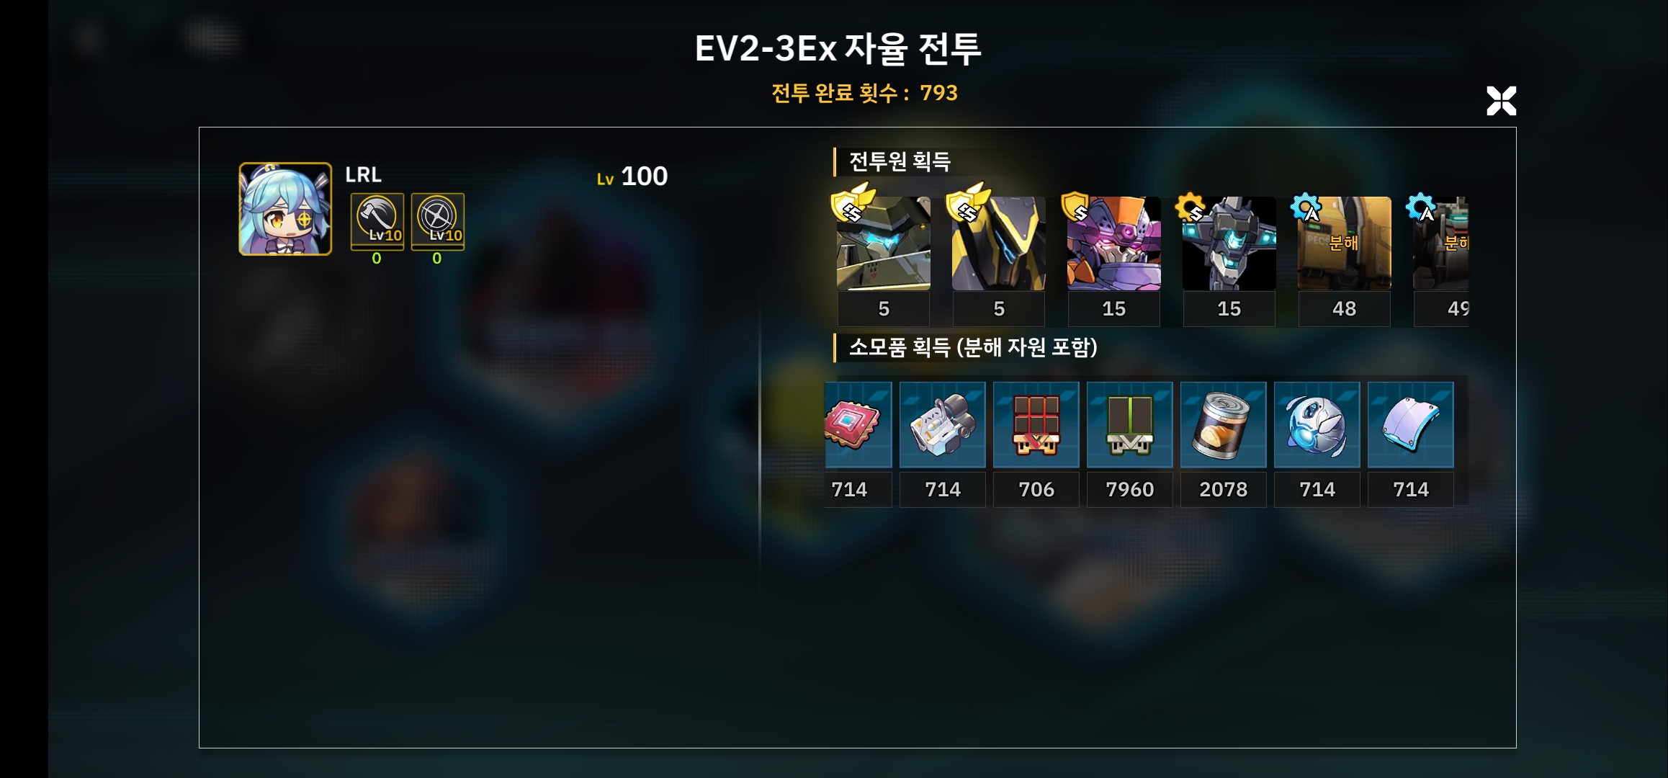Click the green power crate item 7960
Screen dimensions: 1668x778
[1129, 425]
